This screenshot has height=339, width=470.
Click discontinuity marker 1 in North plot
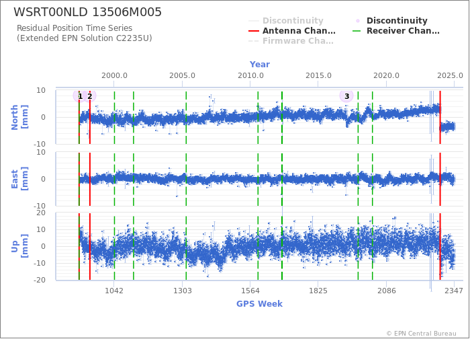click(80, 96)
